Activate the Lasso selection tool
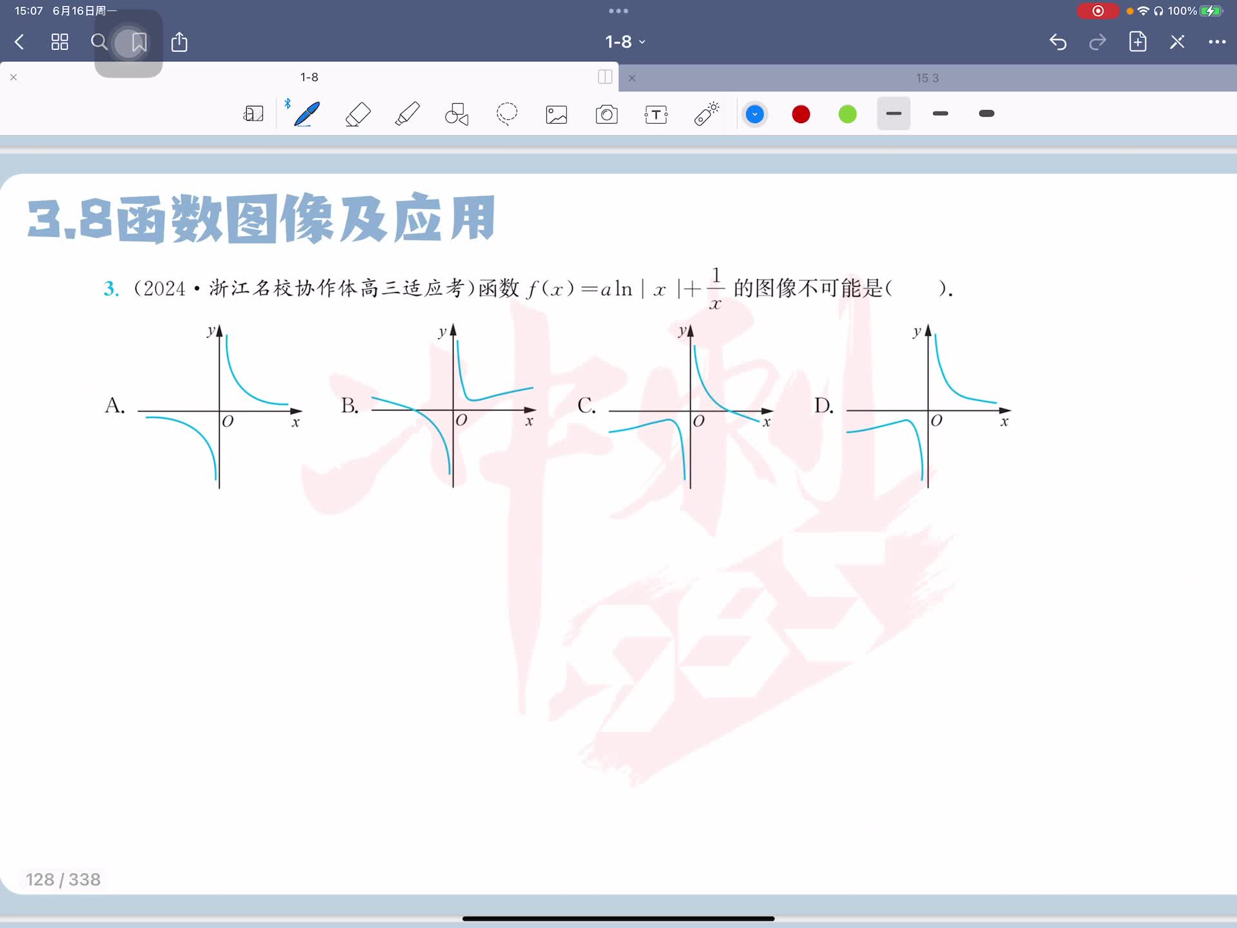The image size is (1237, 928). click(x=507, y=114)
